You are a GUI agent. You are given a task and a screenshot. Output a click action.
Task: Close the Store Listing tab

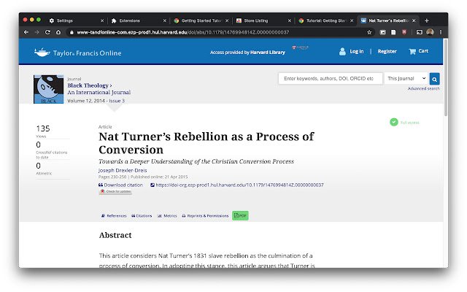[x=290, y=20]
